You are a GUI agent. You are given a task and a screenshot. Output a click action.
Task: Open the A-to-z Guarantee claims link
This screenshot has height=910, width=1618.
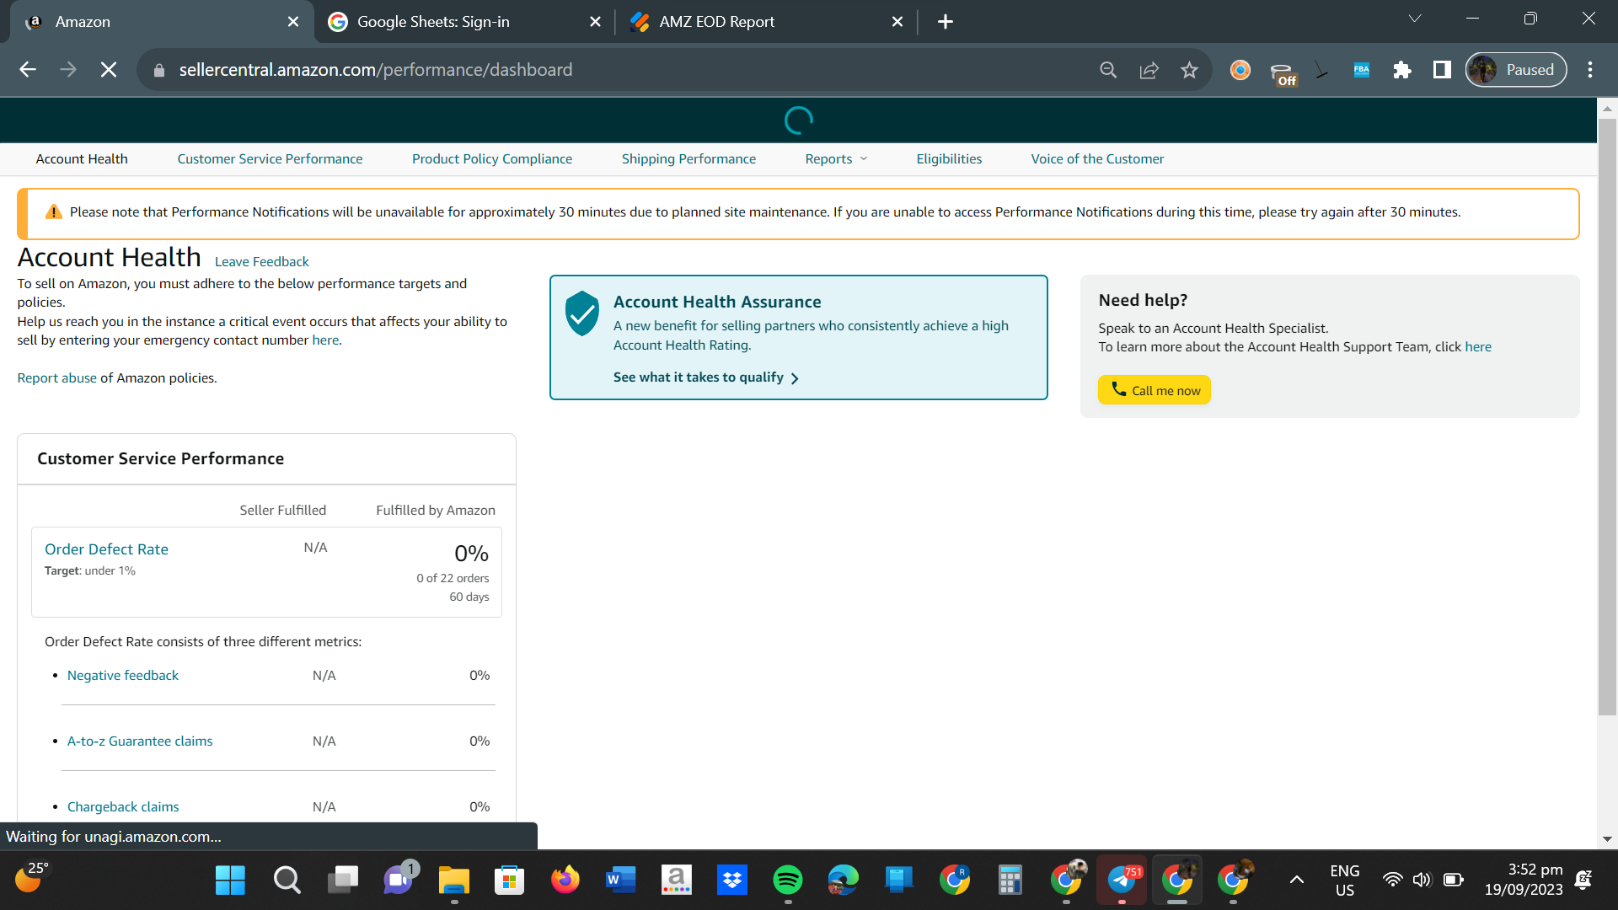(140, 741)
